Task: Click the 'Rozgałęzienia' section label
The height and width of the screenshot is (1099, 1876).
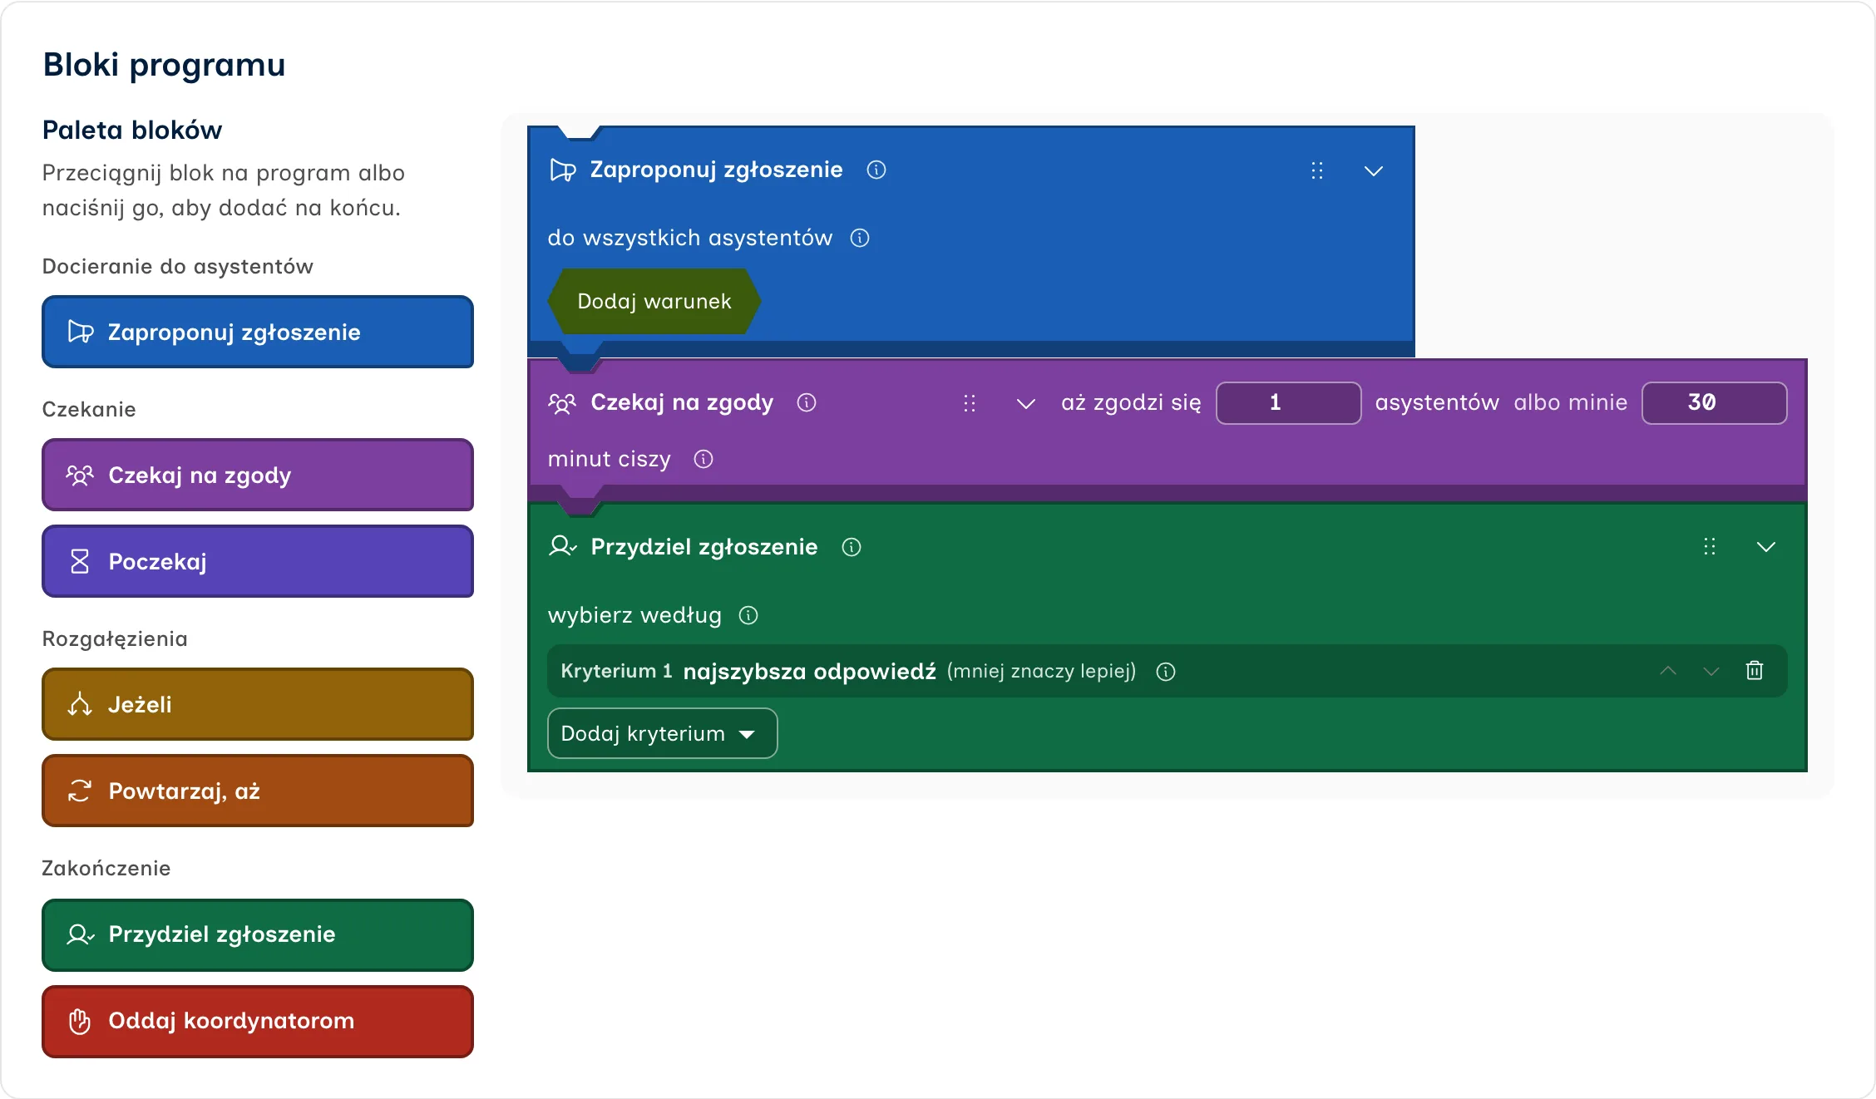Action: point(115,638)
